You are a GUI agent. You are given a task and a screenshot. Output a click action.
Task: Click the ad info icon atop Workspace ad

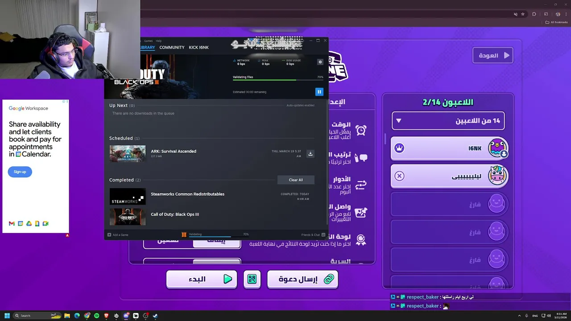coord(64,102)
